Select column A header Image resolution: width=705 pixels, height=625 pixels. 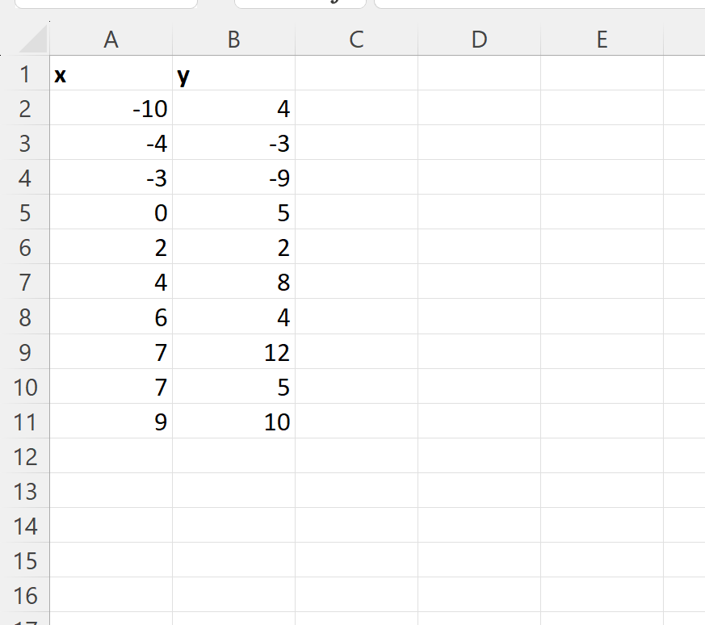tap(111, 38)
